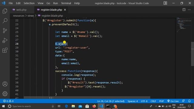
Task: Open the View menu
Action: (x=40, y=3)
